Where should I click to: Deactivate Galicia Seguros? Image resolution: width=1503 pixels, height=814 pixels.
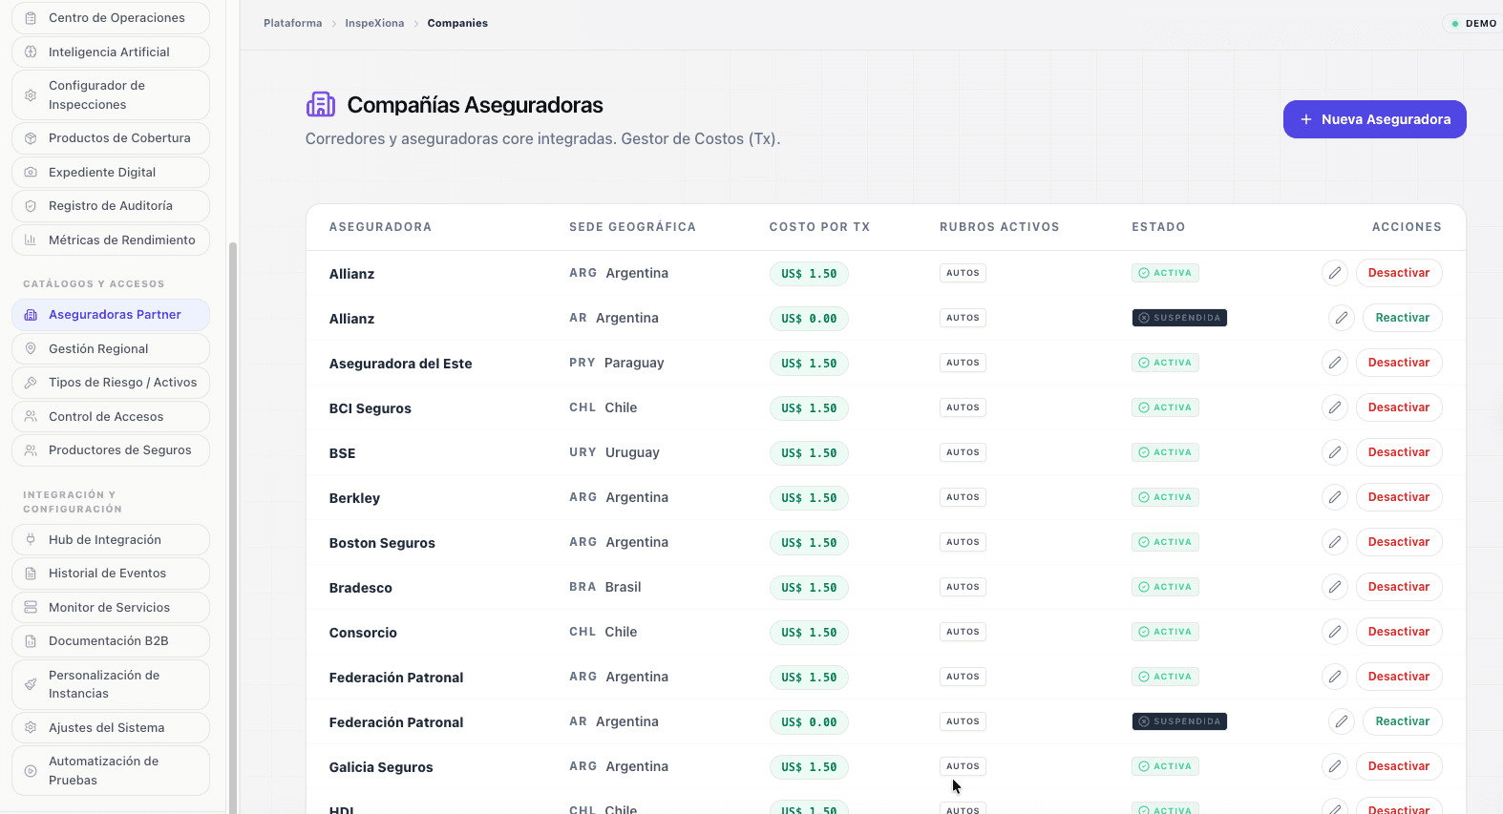point(1399,766)
